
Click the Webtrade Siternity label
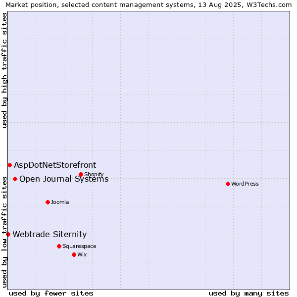coord(49,235)
